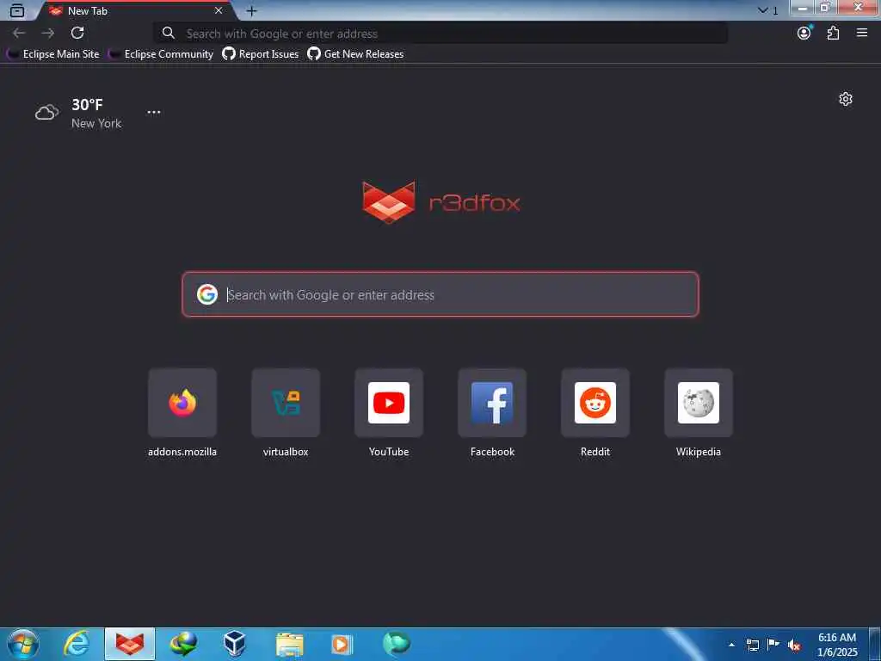Open Windows Explorer folder on the taskbar
The height and width of the screenshot is (661, 881).
point(289,644)
